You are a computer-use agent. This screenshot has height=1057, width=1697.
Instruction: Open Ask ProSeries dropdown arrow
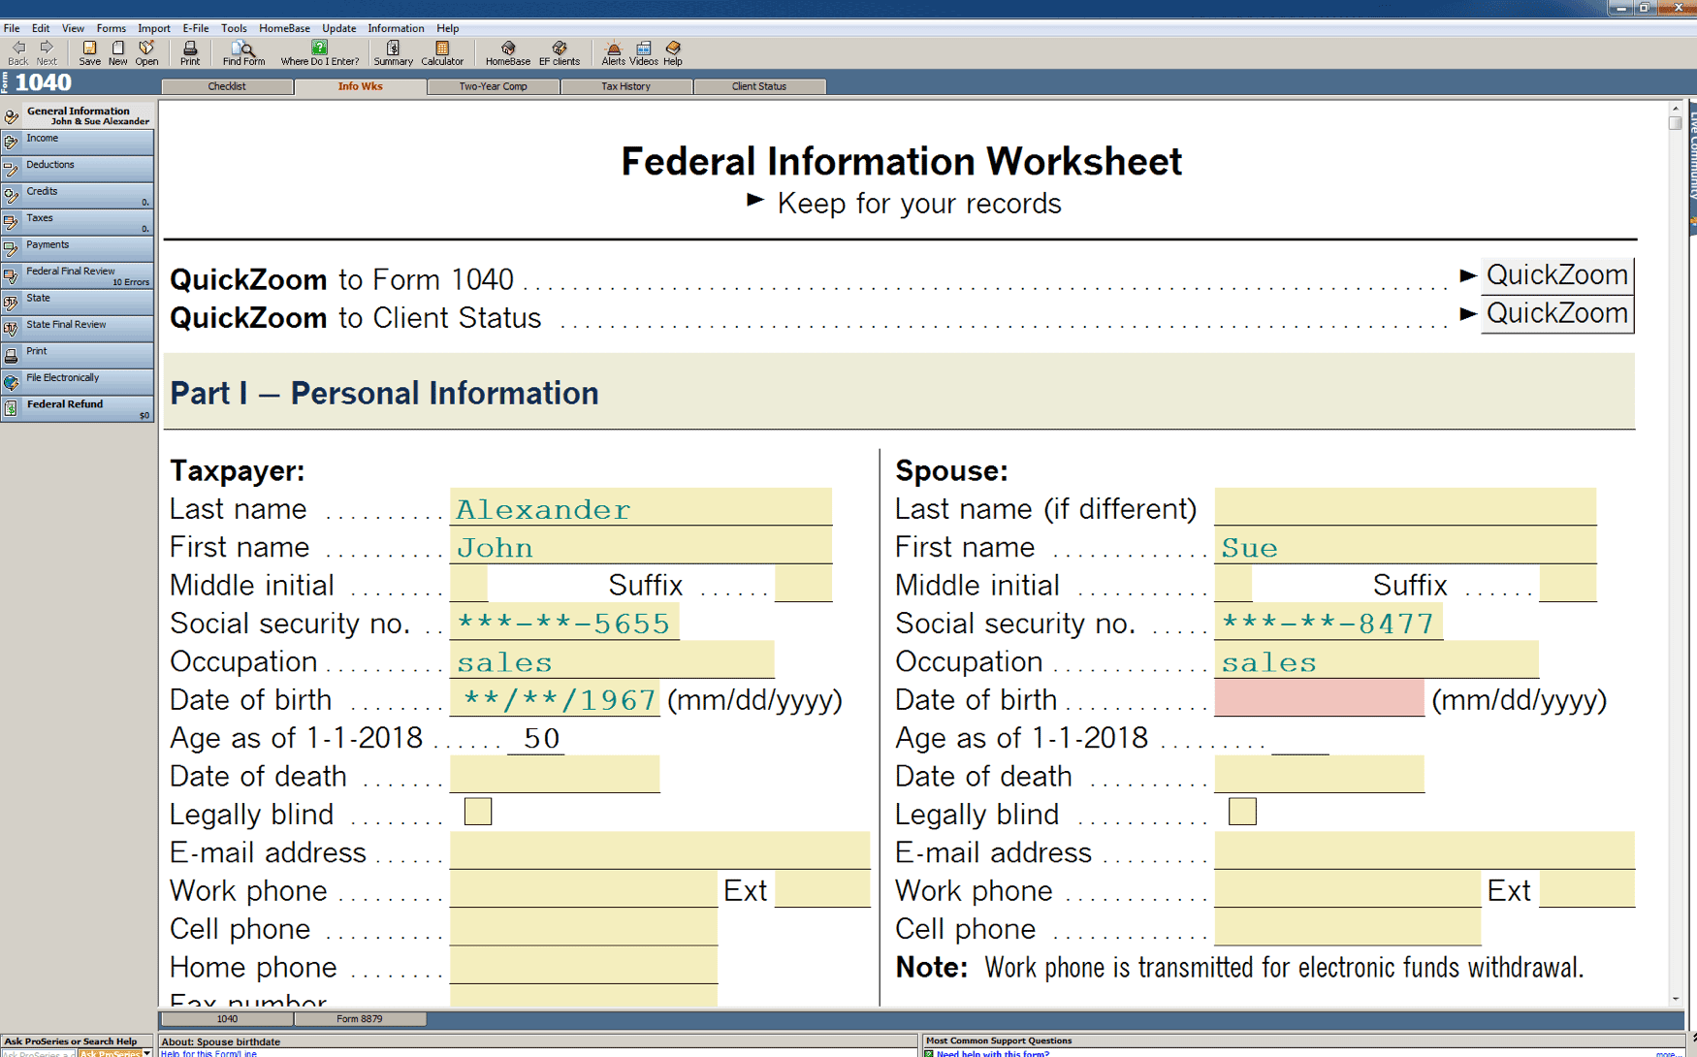coord(146,1053)
